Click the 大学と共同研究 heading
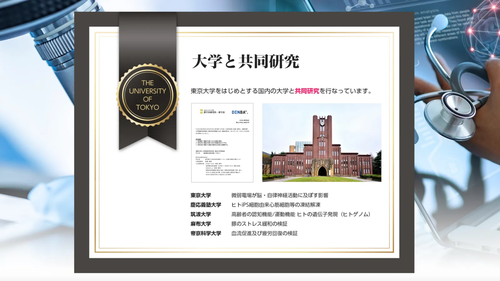This screenshot has height=281, width=500. (x=245, y=61)
